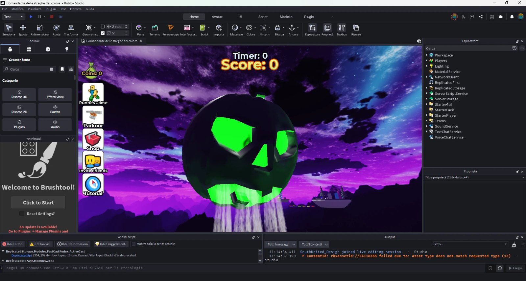Toggle the Esploratore panel button

(x=312, y=30)
